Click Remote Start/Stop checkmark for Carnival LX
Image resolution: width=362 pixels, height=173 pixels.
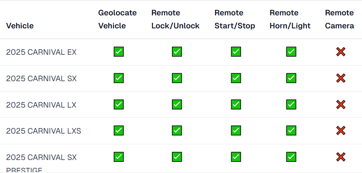point(236,104)
